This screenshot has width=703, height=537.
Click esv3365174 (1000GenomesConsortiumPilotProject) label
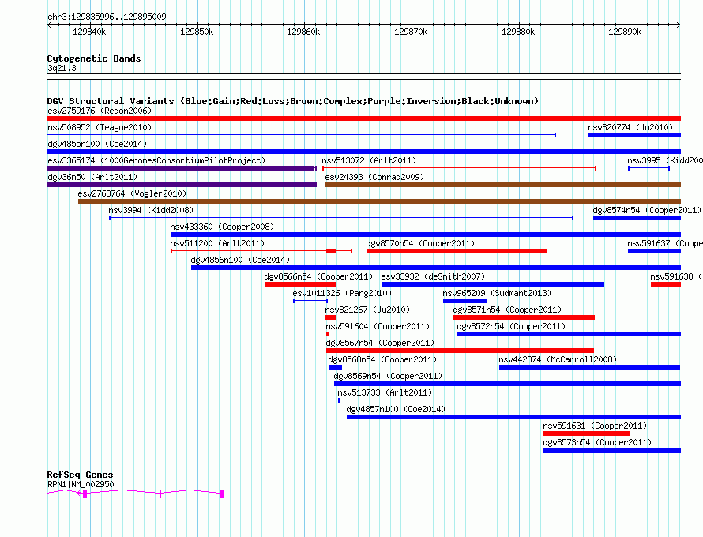[x=156, y=160]
